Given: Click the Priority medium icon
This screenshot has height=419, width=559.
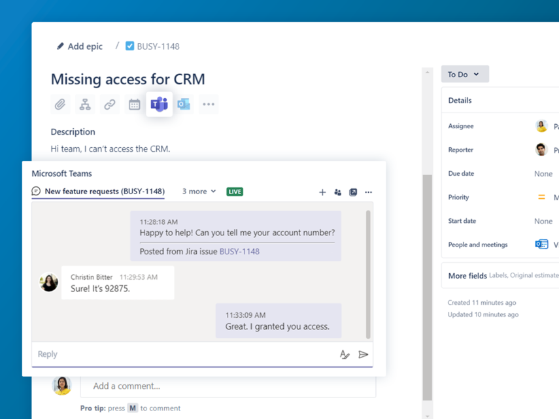Looking at the screenshot, I should (x=541, y=197).
